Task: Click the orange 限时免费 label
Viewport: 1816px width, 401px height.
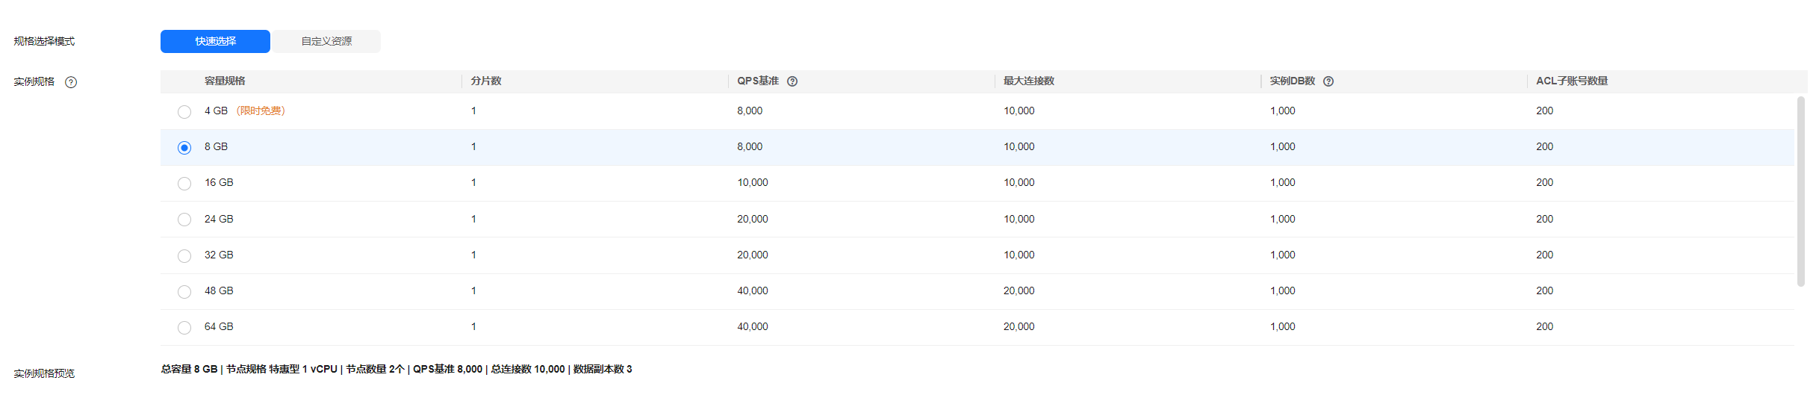Action: pyautogui.click(x=261, y=111)
